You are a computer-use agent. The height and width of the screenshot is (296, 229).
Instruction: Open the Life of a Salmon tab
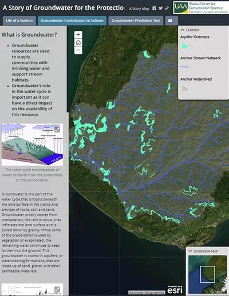click(19, 21)
